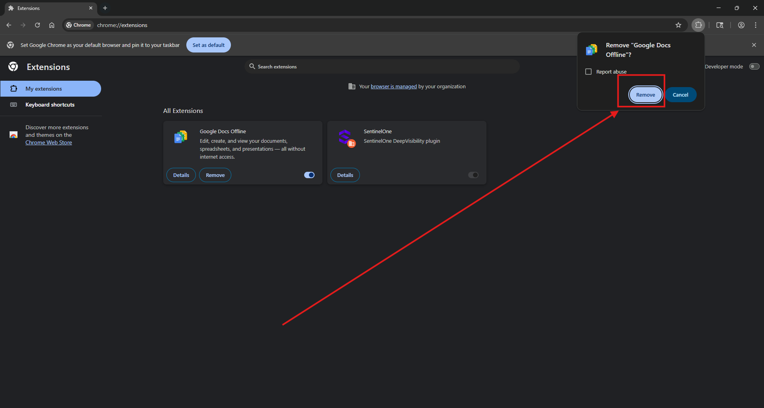Click the Chrome logo beside Extensions heading
This screenshot has width=764, height=408.
[x=13, y=67]
